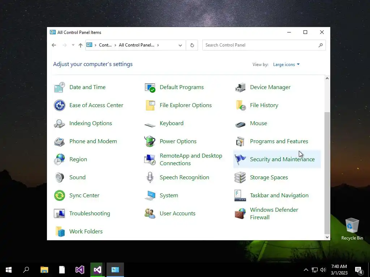Open the Security and Maintenance flag icon

[240, 159]
